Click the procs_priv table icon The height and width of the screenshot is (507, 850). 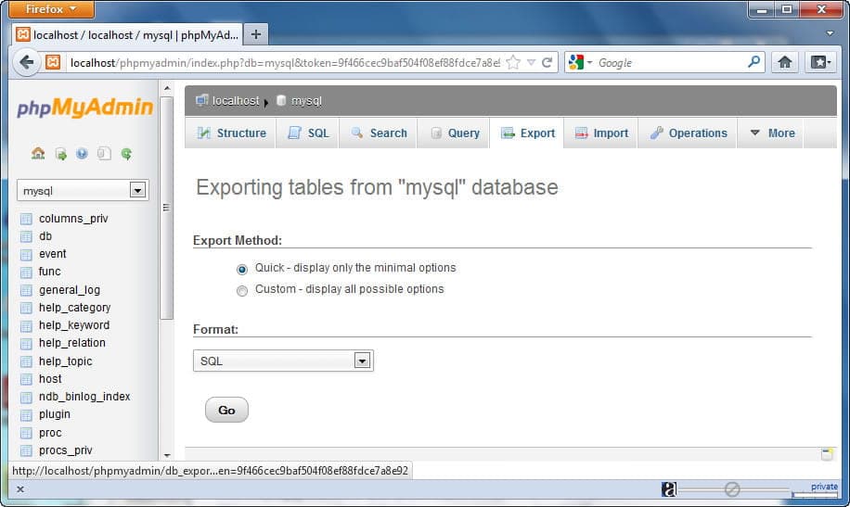(x=26, y=450)
